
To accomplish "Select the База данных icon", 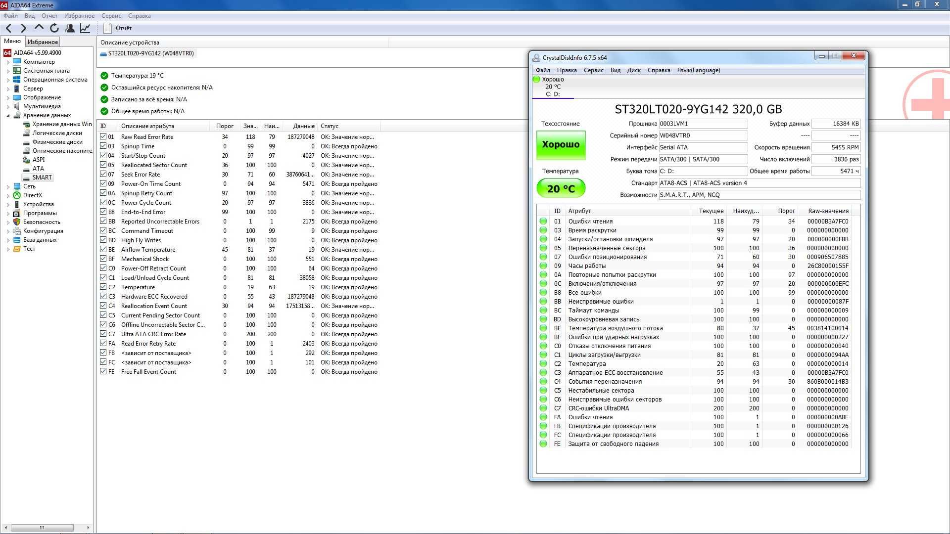I will coord(17,240).
